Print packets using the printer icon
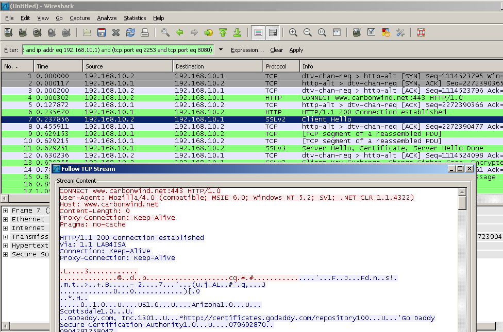503x332 pixels. (145, 32)
